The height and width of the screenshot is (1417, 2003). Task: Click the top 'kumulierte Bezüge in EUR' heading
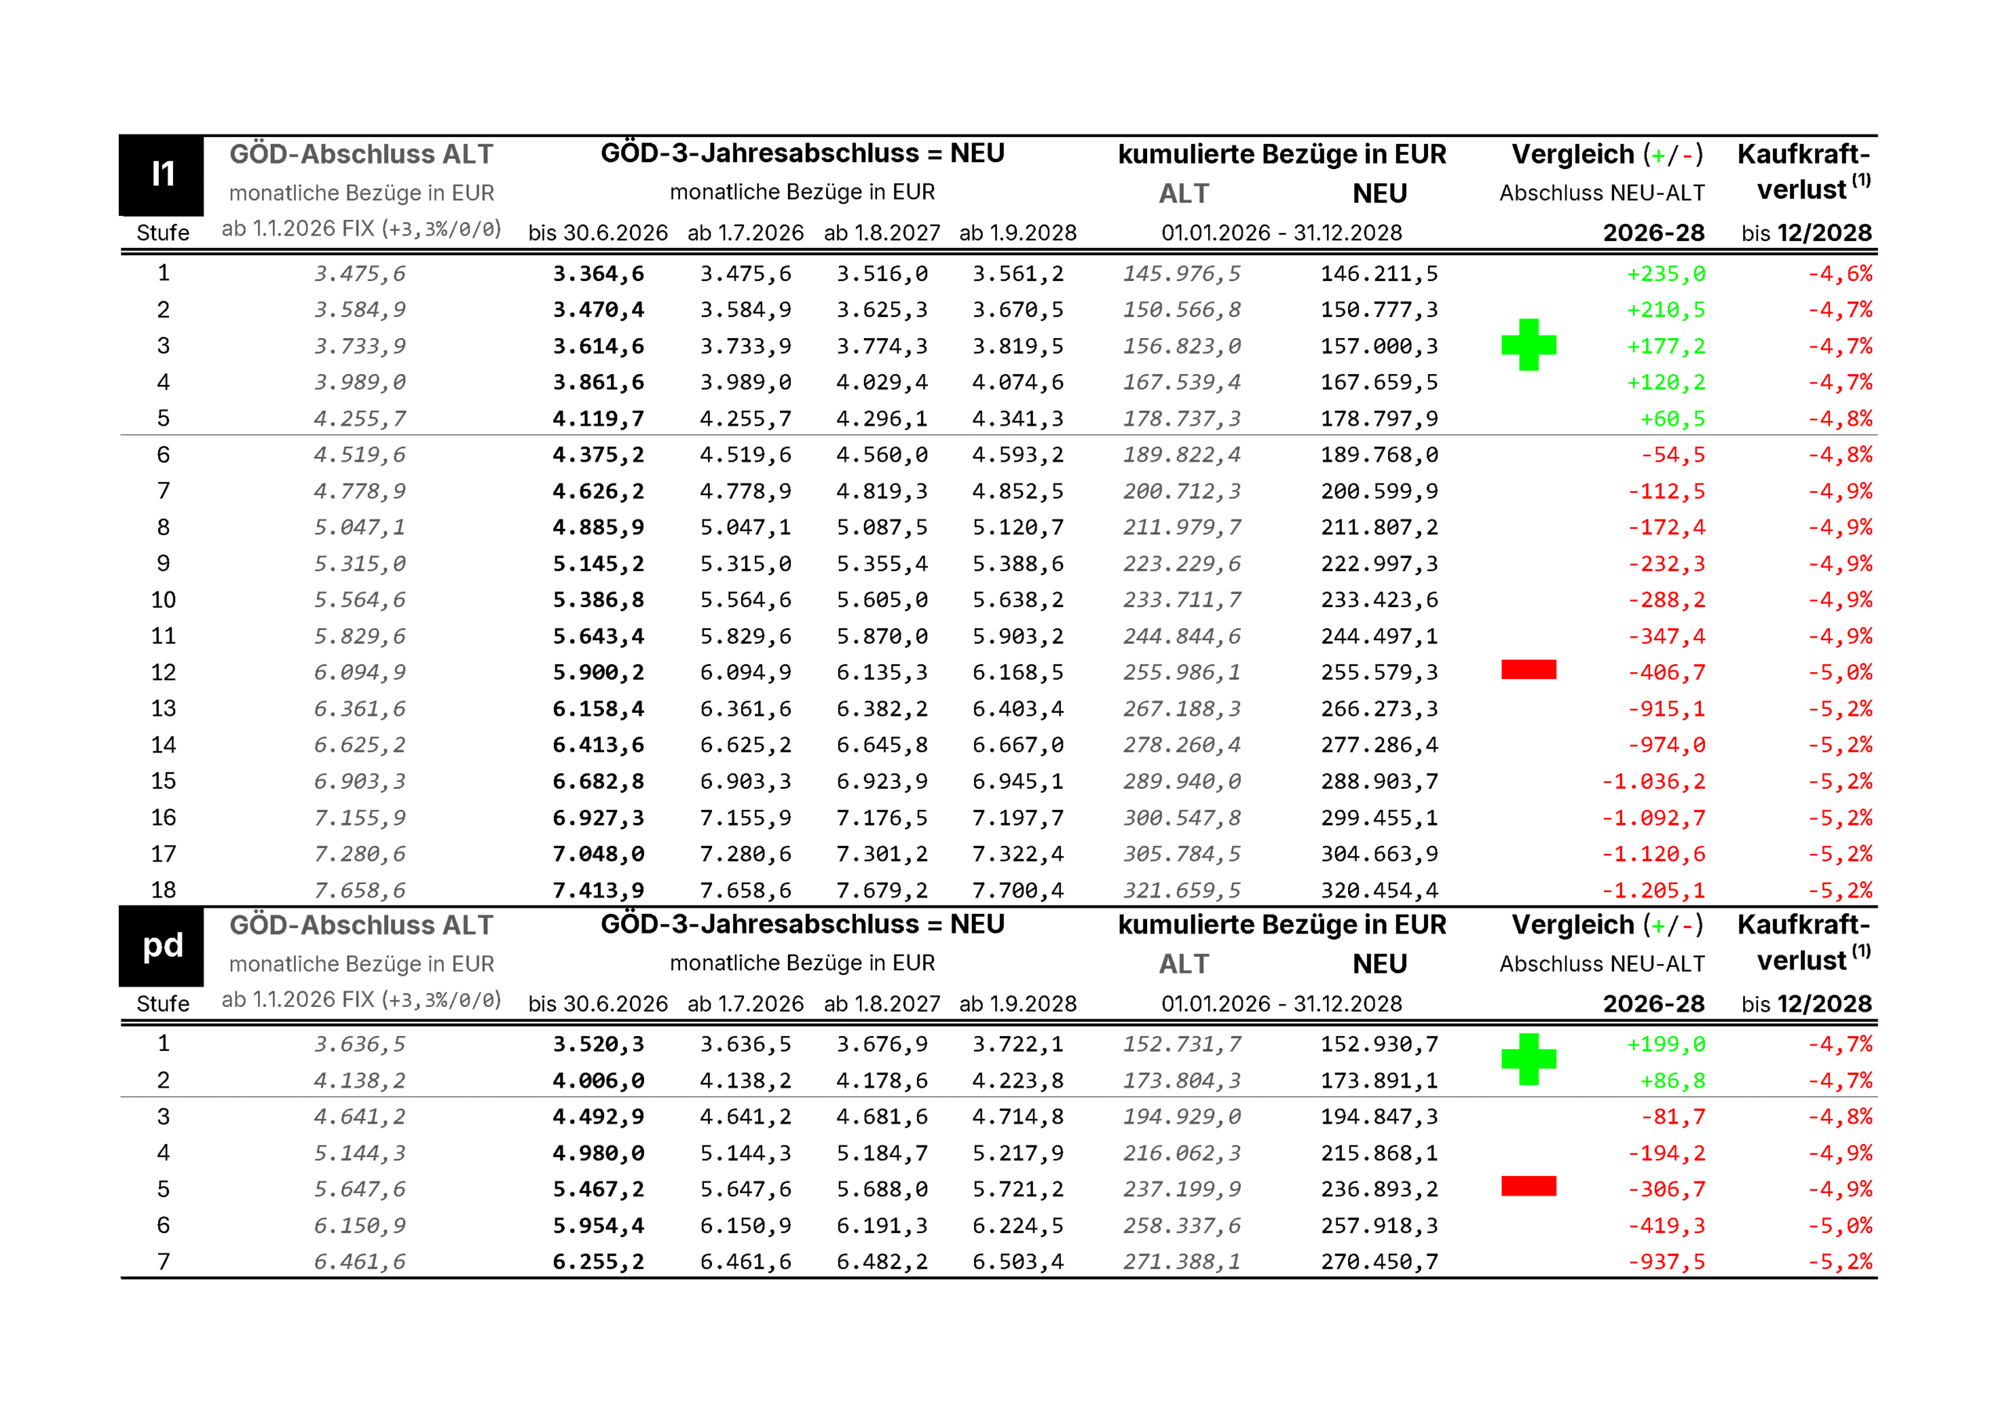(x=1282, y=154)
